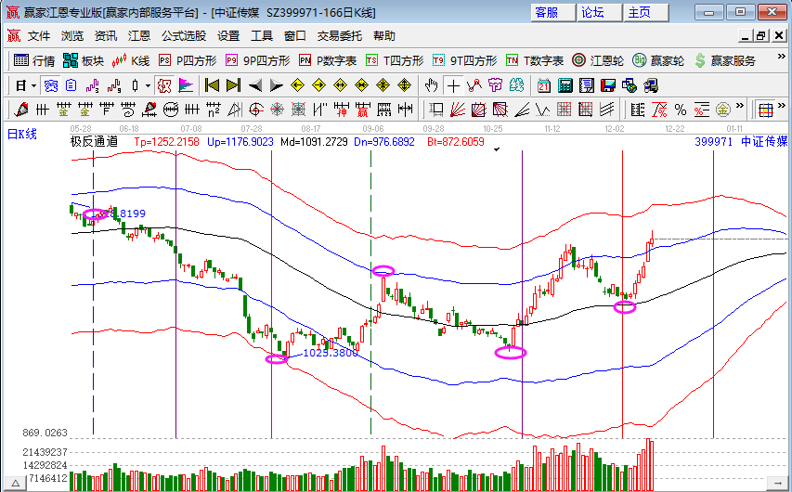Click yellow diamond horizontal-expand icon
Image resolution: width=792 pixels, height=492 pixels.
340,86
